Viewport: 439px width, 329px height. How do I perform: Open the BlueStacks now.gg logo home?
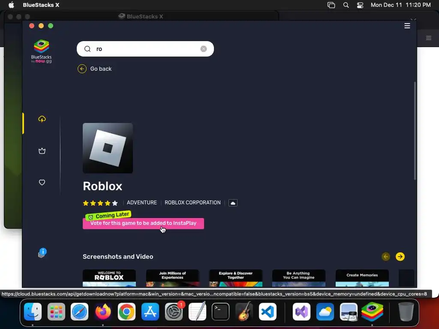pos(42,51)
